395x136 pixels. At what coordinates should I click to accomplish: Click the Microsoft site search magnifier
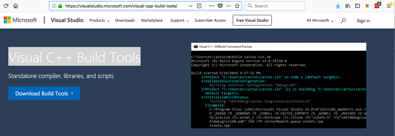pos(343,21)
